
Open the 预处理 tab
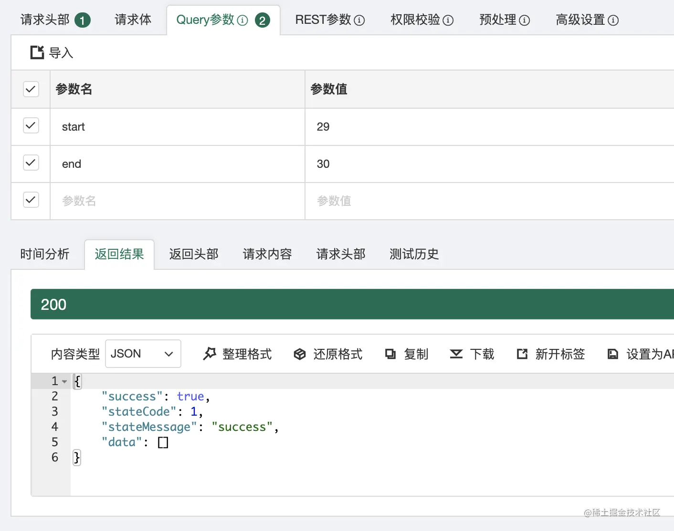tap(505, 20)
